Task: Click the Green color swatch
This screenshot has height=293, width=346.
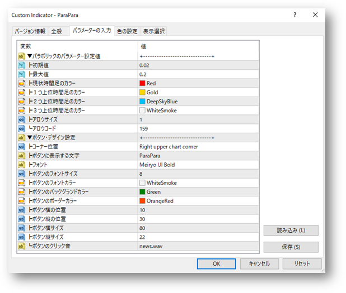Action: pyautogui.click(x=142, y=192)
